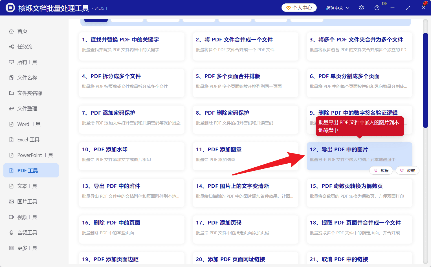Open tool 19 PDF 添加页面边距
This screenshot has width=431, height=267.
coord(132,259)
